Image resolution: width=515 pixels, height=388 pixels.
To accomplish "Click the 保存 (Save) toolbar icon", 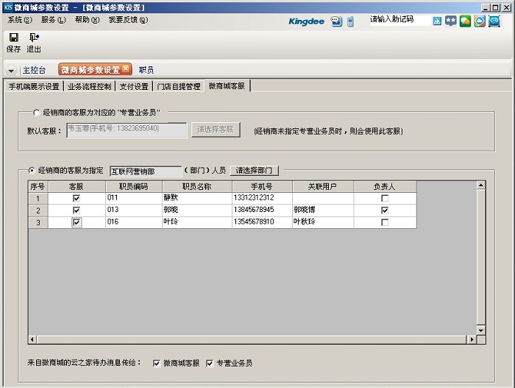I will (x=13, y=37).
